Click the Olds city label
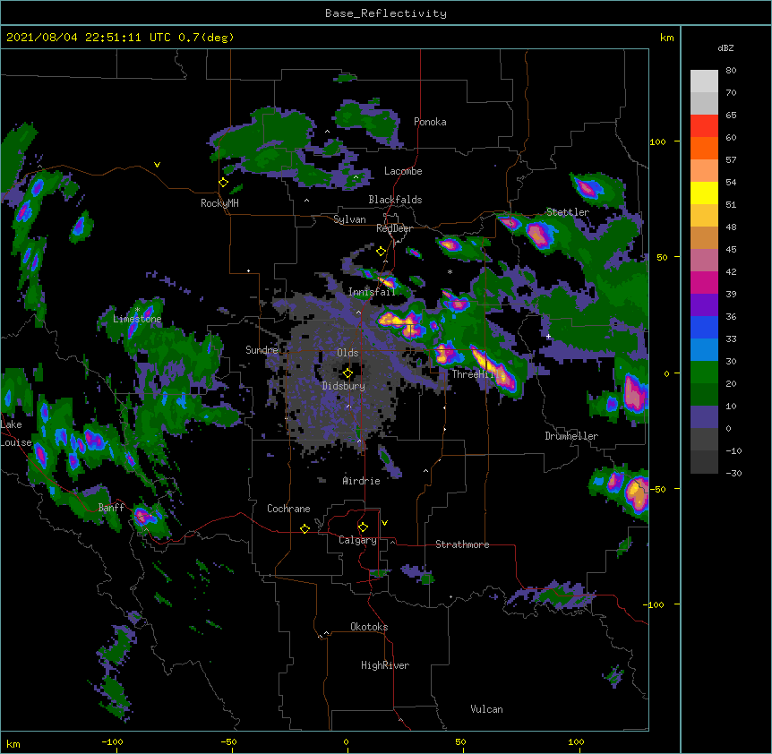Screen dimensions: 772x754 click(347, 353)
